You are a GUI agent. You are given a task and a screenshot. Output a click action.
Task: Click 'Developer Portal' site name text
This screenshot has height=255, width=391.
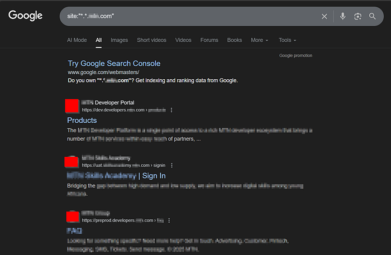[x=115, y=103]
